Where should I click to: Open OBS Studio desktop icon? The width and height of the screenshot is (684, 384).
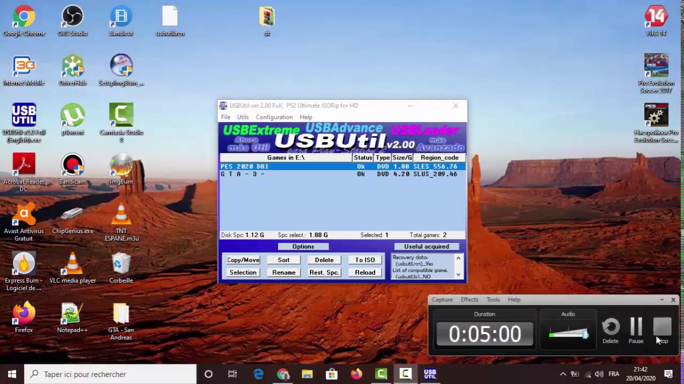coord(72,21)
